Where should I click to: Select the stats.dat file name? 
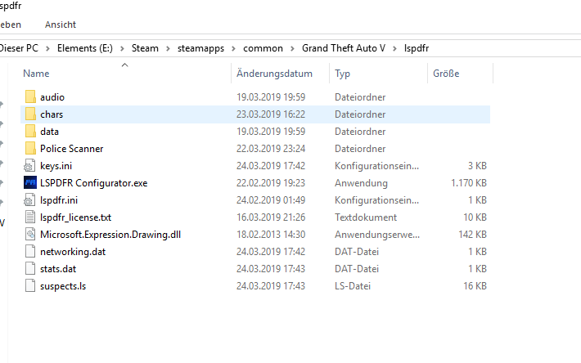point(58,269)
